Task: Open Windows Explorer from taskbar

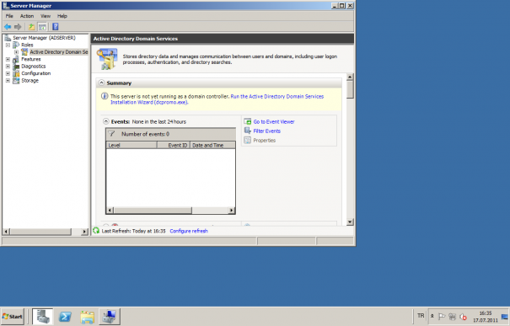Action: (x=87, y=317)
